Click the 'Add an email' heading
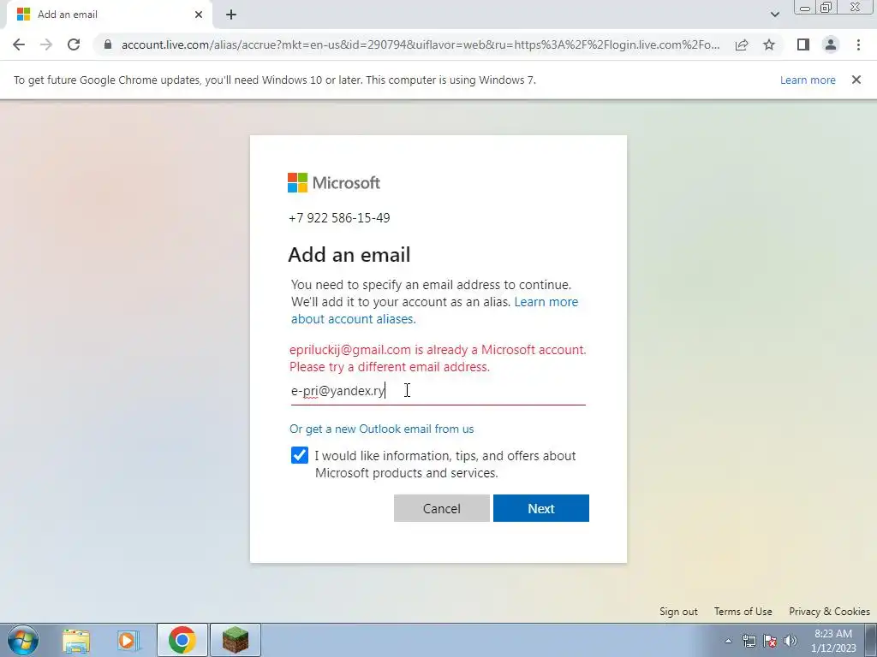Viewport: 877px width, 657px height. click(349, 255)
